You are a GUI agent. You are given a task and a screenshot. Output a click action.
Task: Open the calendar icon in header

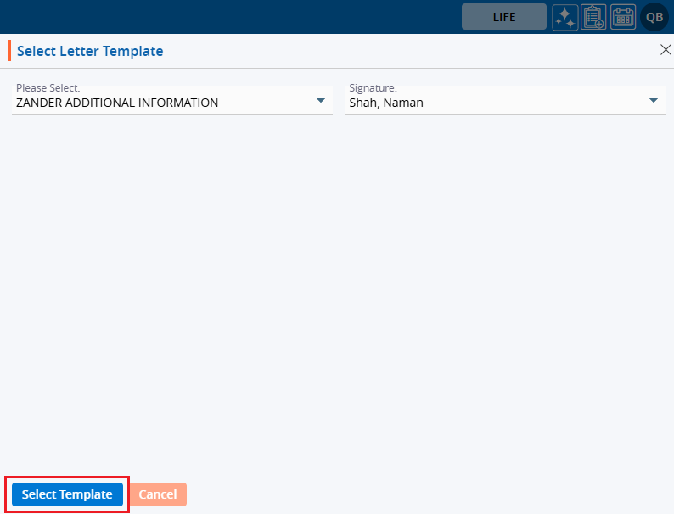(x=623, y=17)
